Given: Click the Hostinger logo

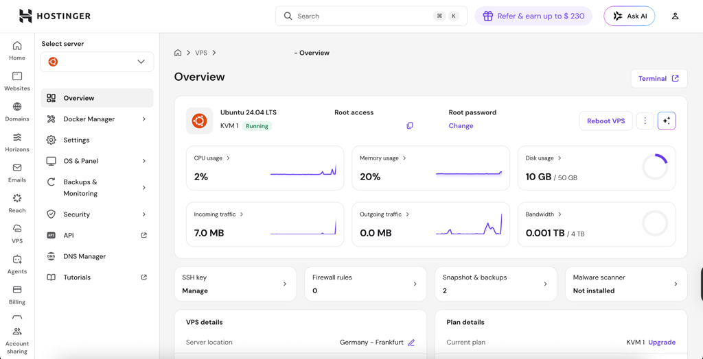Looking at the screenshot, I should pyautogui.click(x=55, y=16).
